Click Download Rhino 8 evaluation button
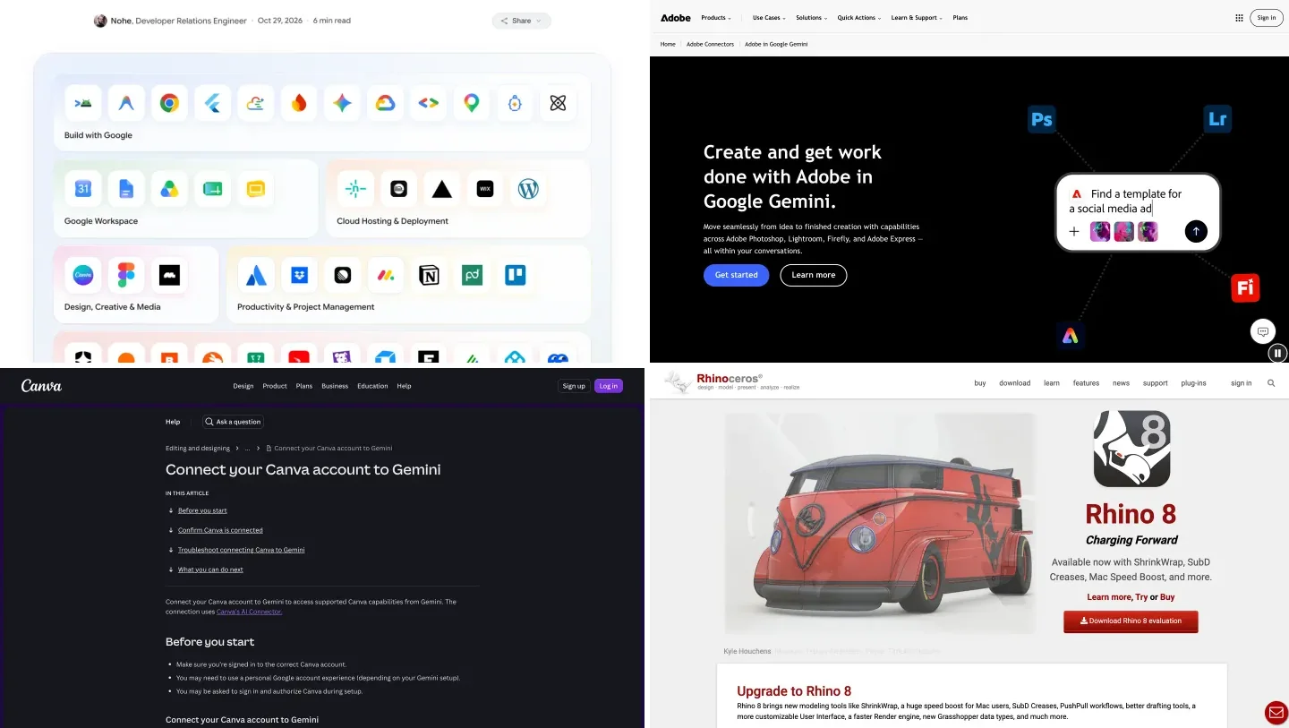This screenshot has height=728, width=1289. point(1131,621)
